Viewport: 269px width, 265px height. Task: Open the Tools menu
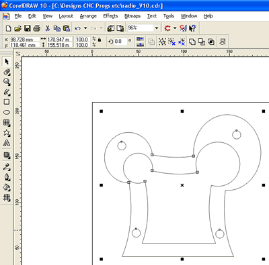click(x=169, y=16)
